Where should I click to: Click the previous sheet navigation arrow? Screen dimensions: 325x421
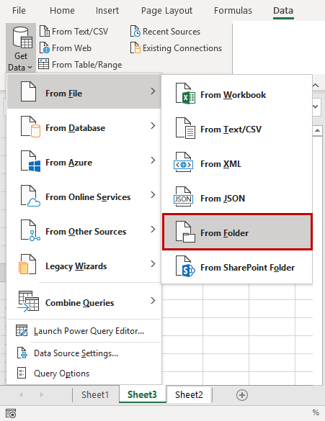[x=21, y=394]
